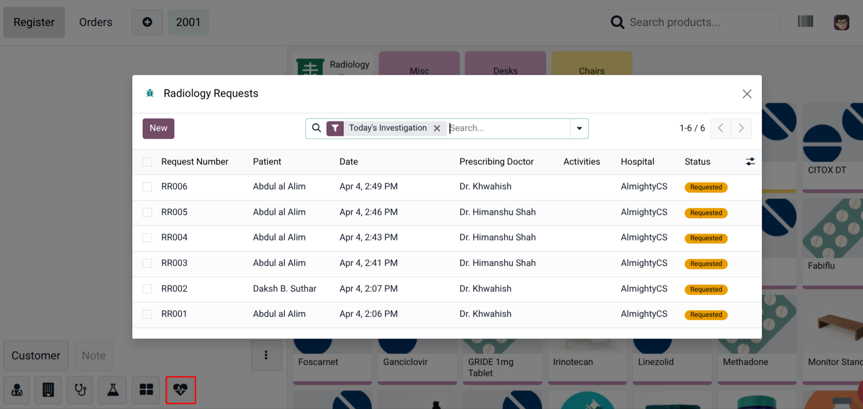Open the three-dot more actions menu
863x409 pixels.
[266, 355]
